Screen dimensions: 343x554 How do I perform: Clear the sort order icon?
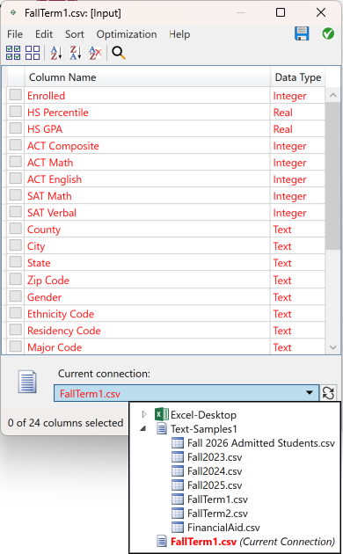tap(95, 53)
